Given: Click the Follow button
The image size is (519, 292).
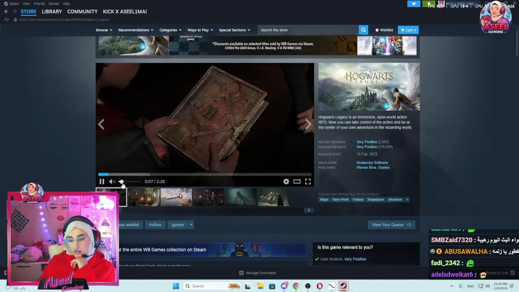Looking at the screenshot, I should coord(155,225).
